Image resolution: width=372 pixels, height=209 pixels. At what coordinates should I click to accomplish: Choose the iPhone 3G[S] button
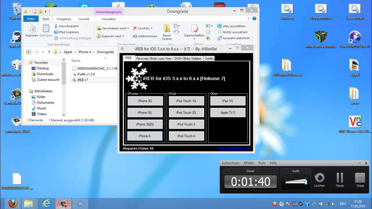click(145, 124)
